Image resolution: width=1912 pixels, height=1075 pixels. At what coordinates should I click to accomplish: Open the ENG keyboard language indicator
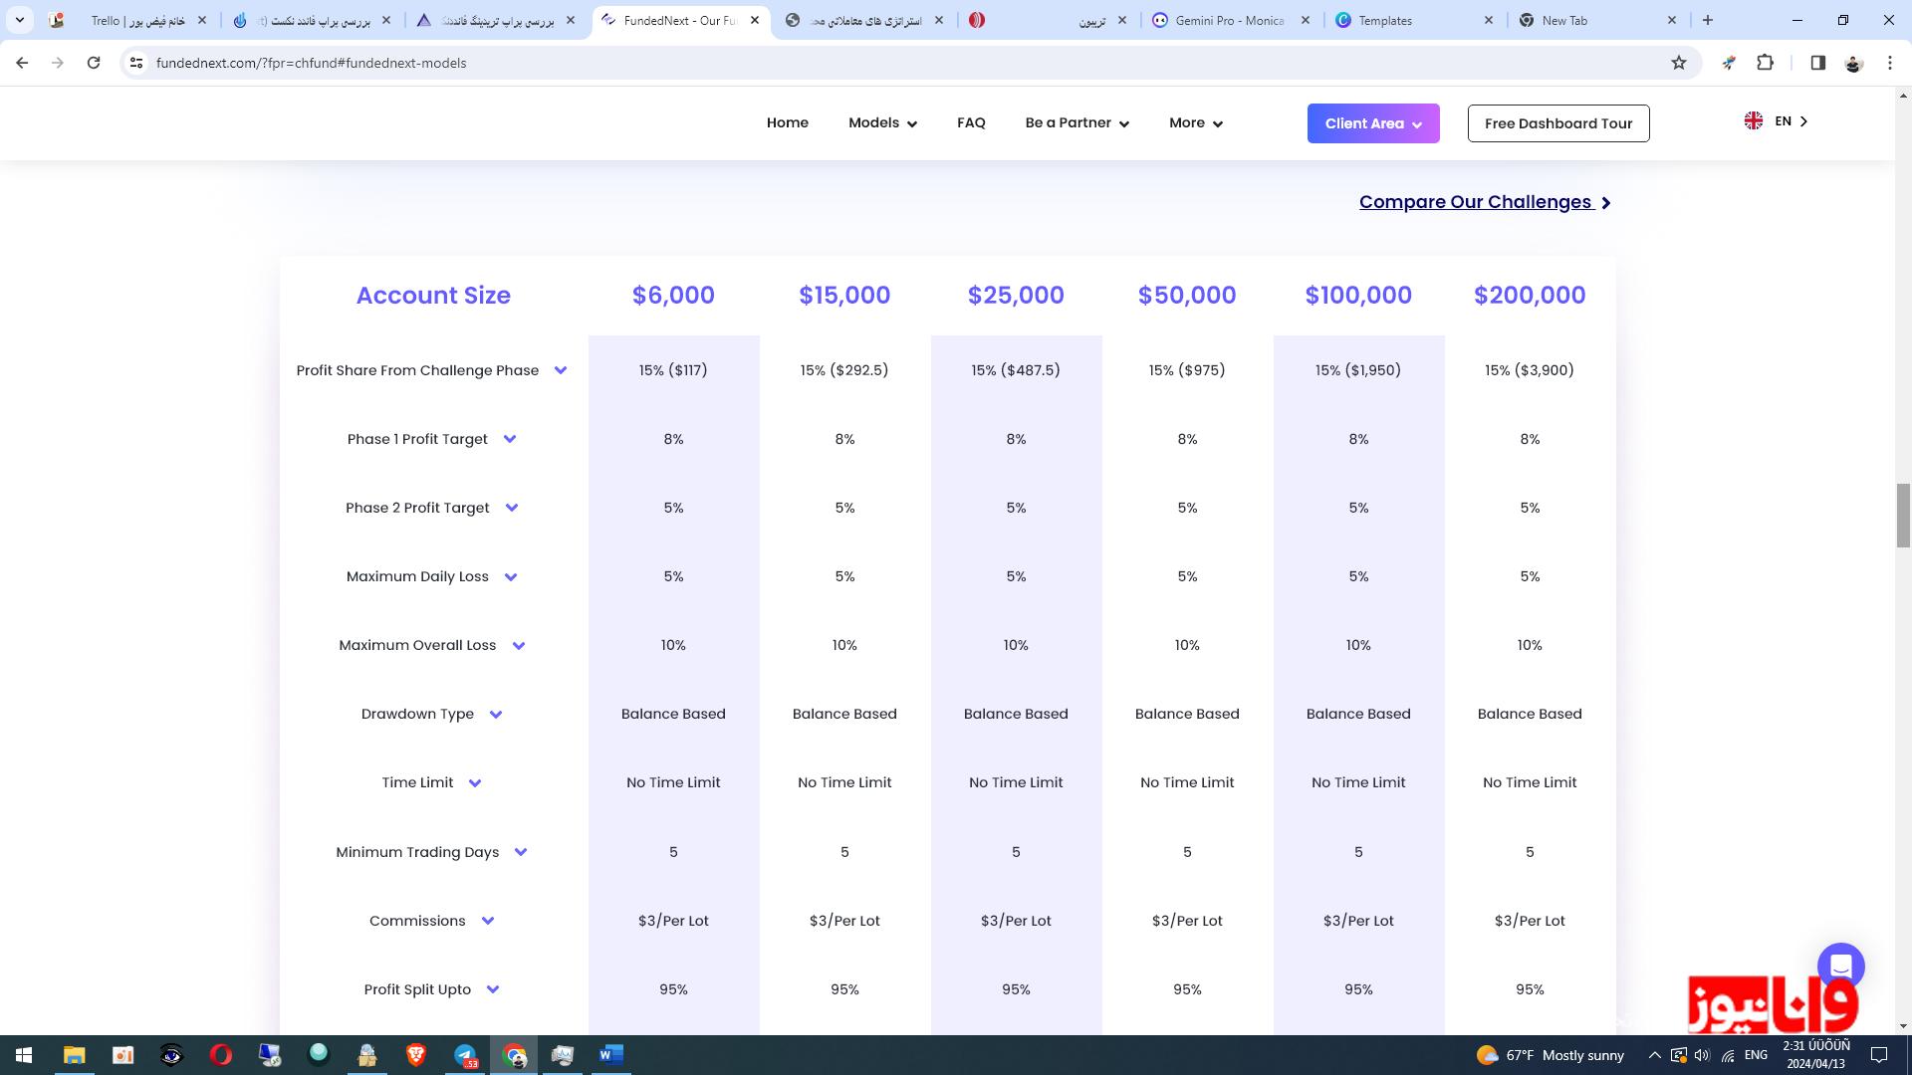click(x=1756, y=1055)
